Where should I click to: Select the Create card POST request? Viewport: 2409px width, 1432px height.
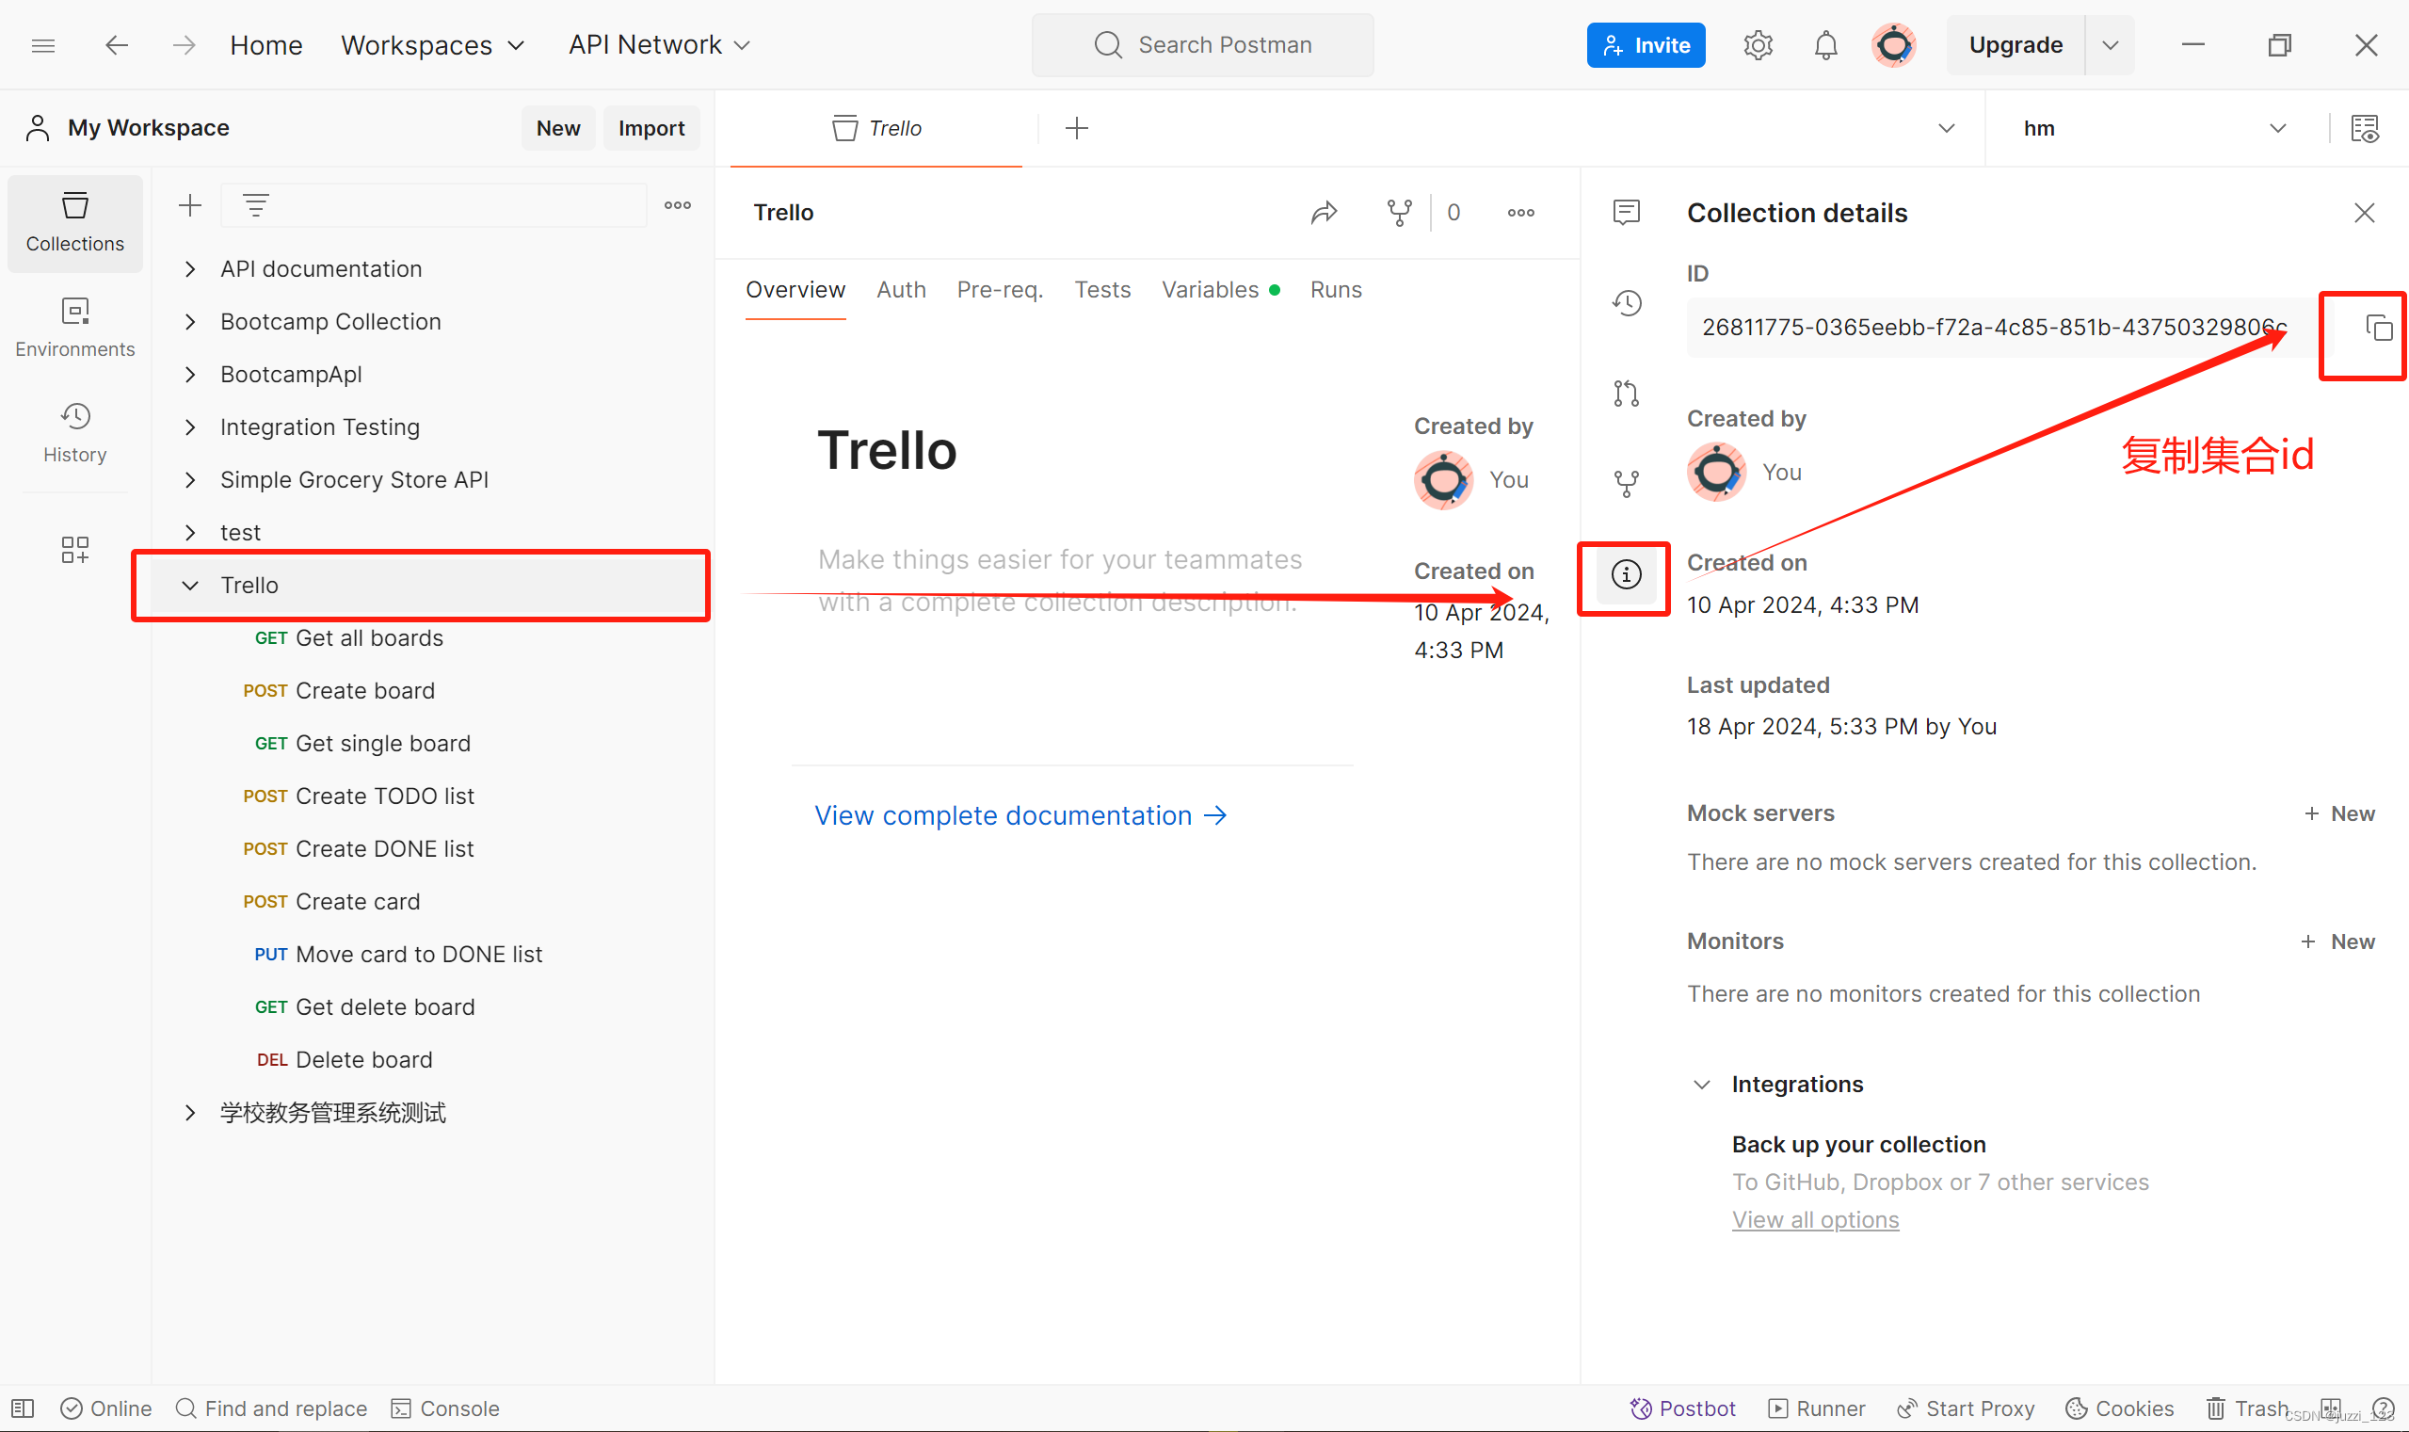click(357, 902)
